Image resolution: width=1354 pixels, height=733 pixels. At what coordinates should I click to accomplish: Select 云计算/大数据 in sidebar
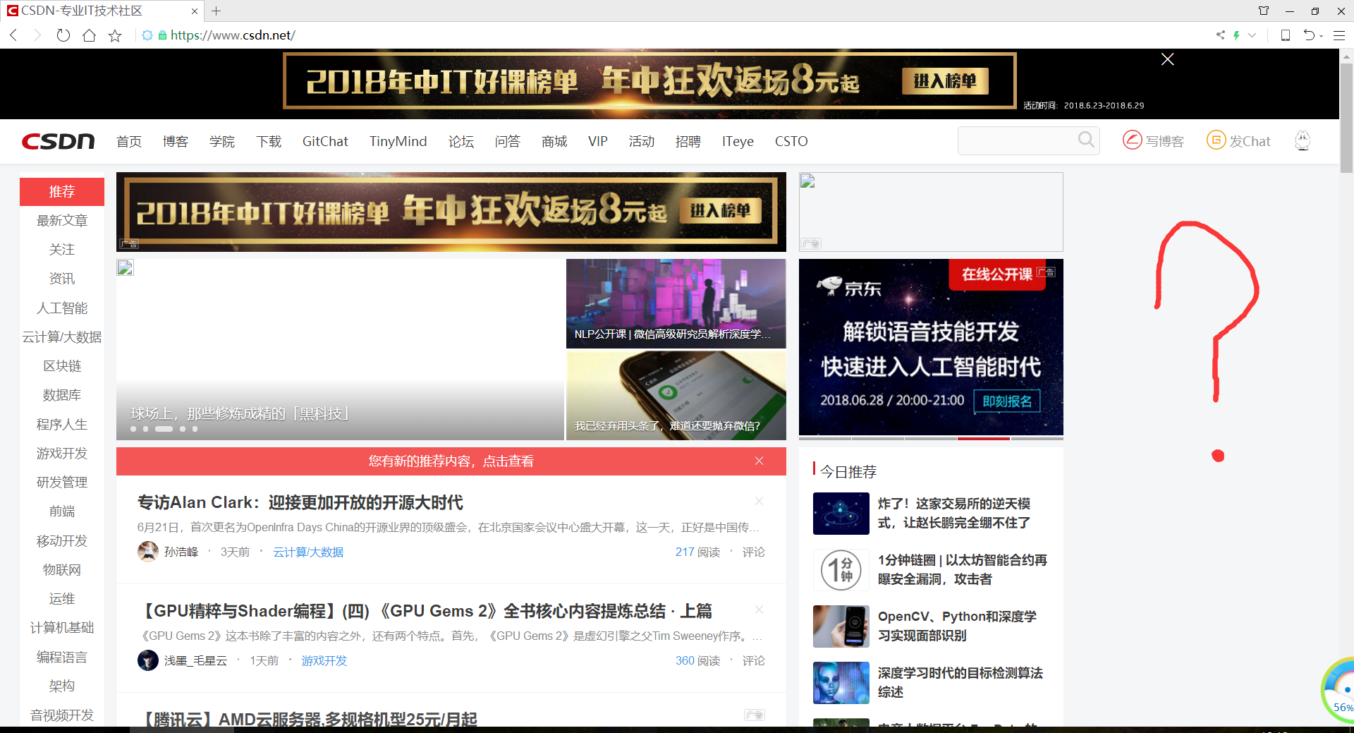62,337
